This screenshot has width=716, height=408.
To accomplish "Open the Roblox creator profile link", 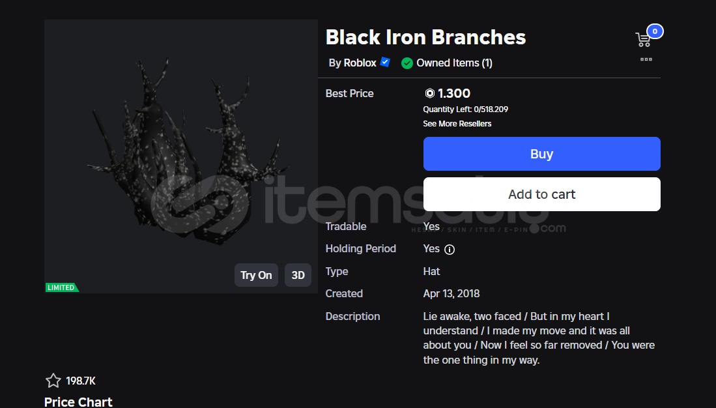I will [360, 63].
